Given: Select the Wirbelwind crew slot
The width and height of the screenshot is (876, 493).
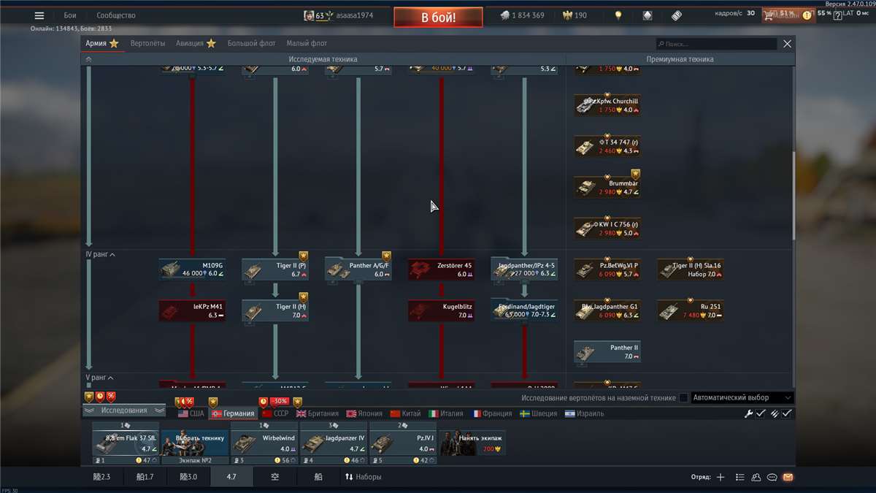Looking at the screenshot, I should point(264,443).
